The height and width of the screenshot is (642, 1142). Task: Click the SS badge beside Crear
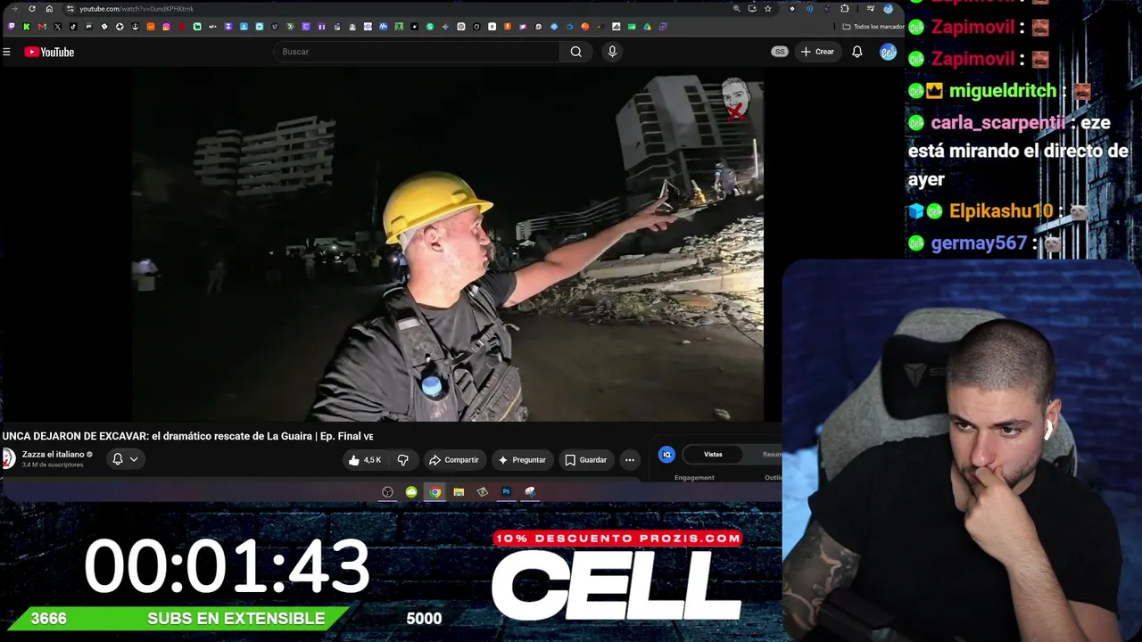pyautogui.click(x=780, y=52)
